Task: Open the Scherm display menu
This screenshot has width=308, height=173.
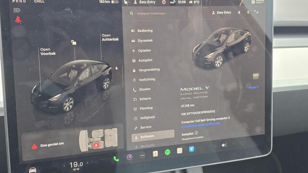Action: [x=142, y=99]
